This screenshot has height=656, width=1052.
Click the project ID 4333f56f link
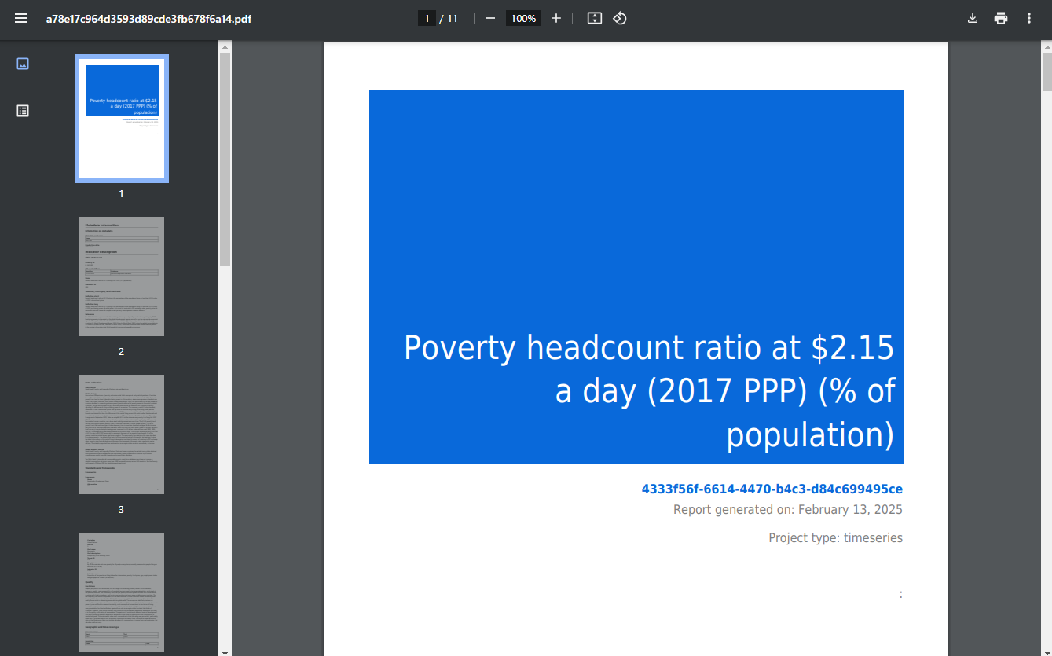tap(772, 489)
